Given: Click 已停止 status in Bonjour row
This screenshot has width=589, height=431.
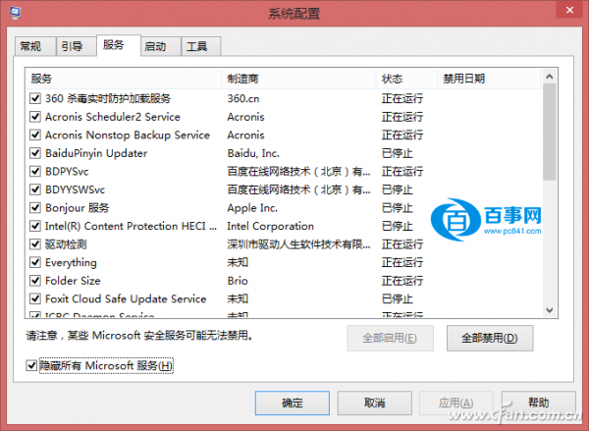Looking at the screenshot, I should 398,208.
